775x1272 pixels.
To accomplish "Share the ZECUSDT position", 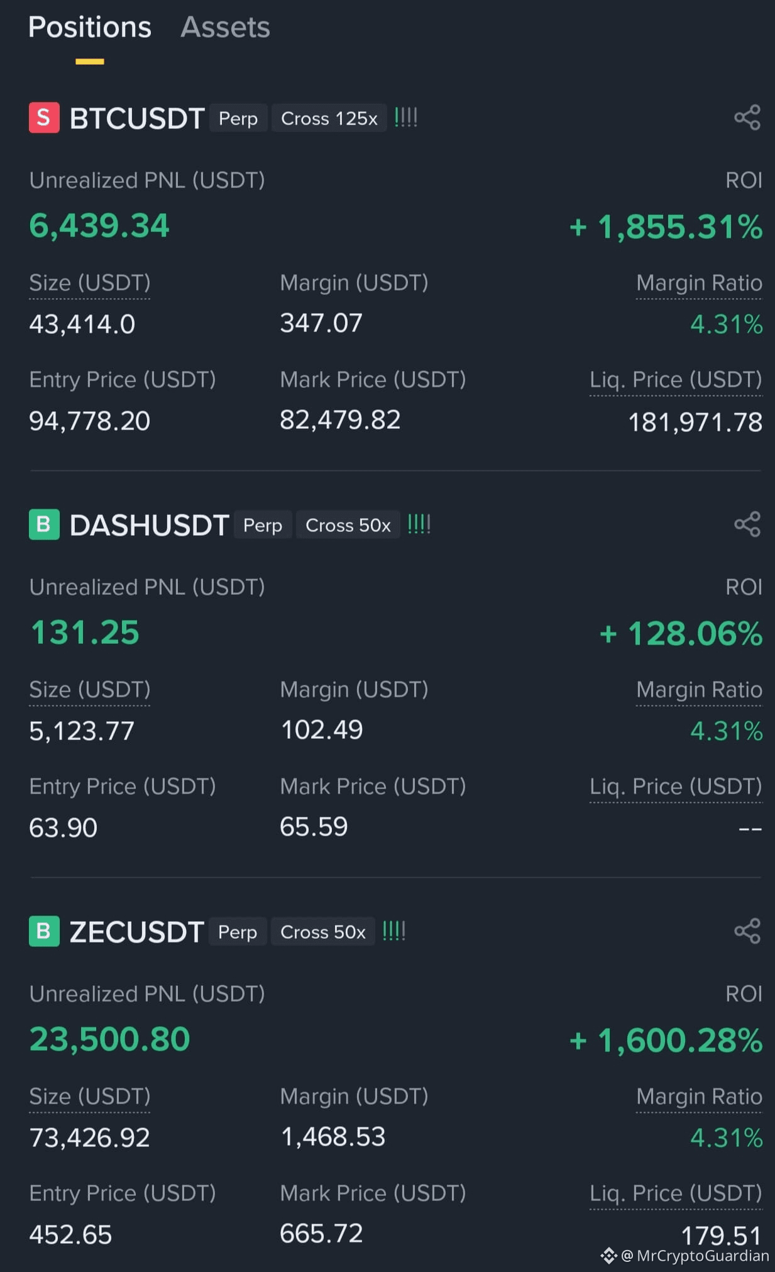I will (747, 931).
